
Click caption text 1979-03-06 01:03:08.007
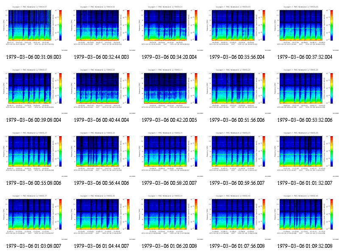pyautogui.click(x=34, y=246)
